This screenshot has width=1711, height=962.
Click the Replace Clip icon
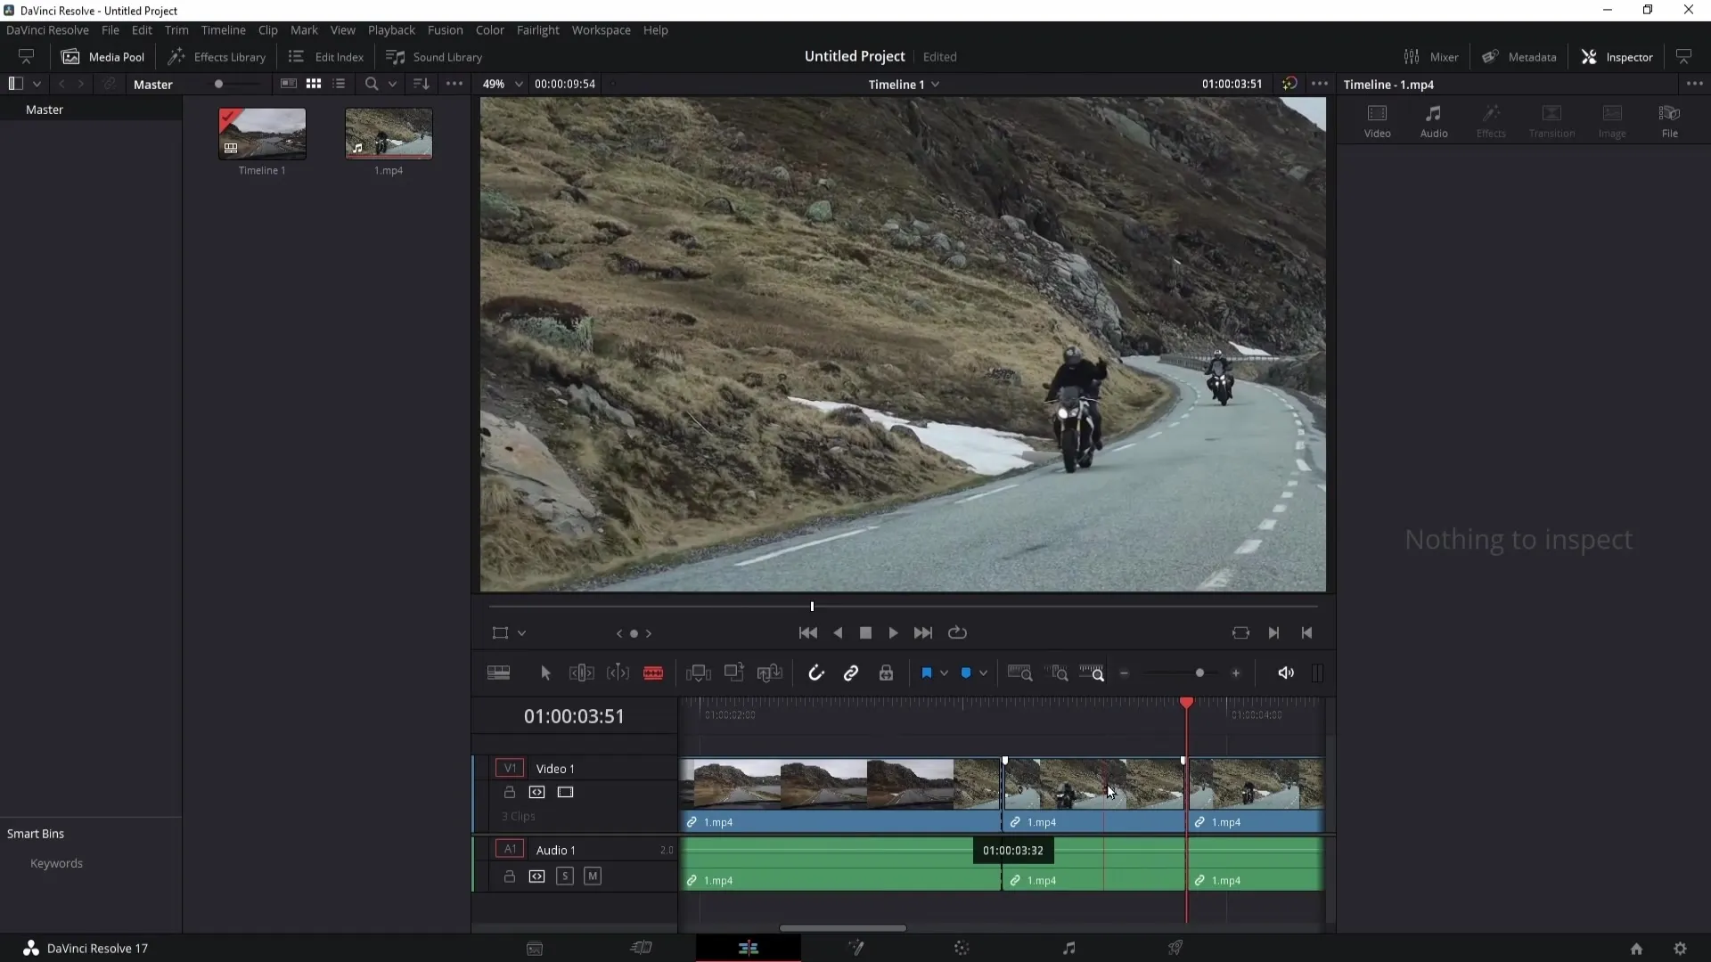pos(769,673)
